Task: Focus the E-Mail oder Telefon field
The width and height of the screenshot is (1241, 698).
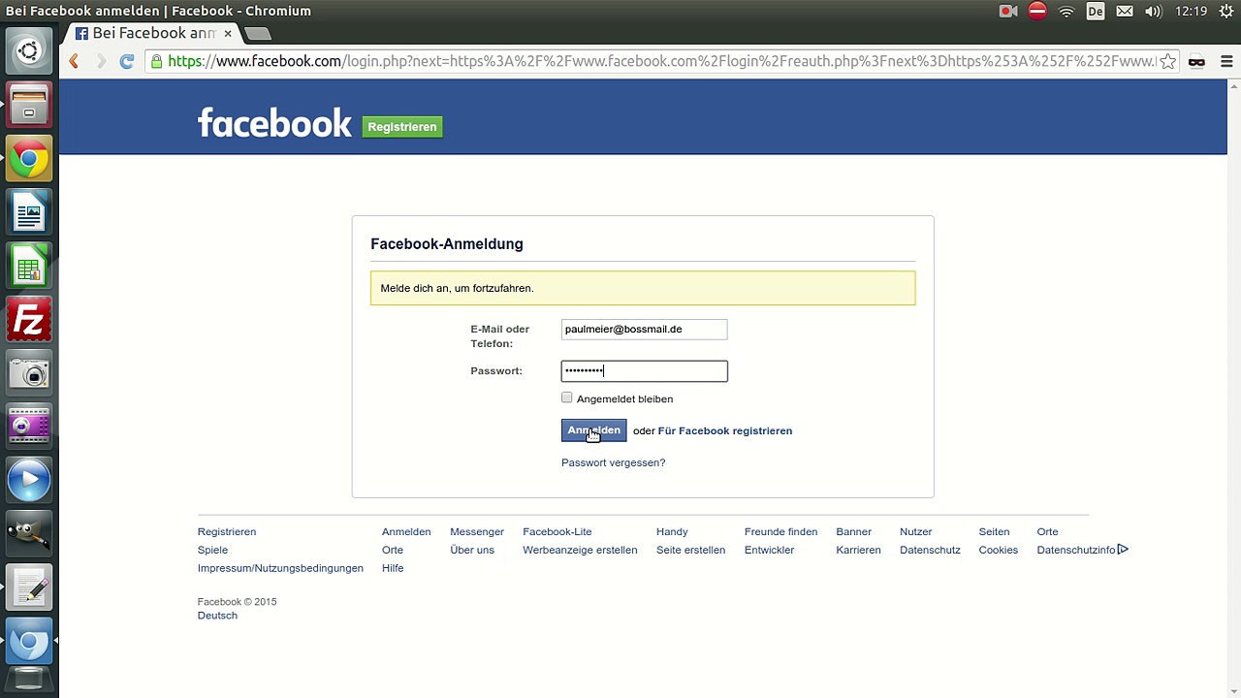Action: tap(644, 330)
